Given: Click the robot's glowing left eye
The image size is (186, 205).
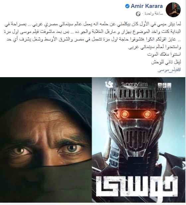Looking at the screenshot, I should 124,114.
